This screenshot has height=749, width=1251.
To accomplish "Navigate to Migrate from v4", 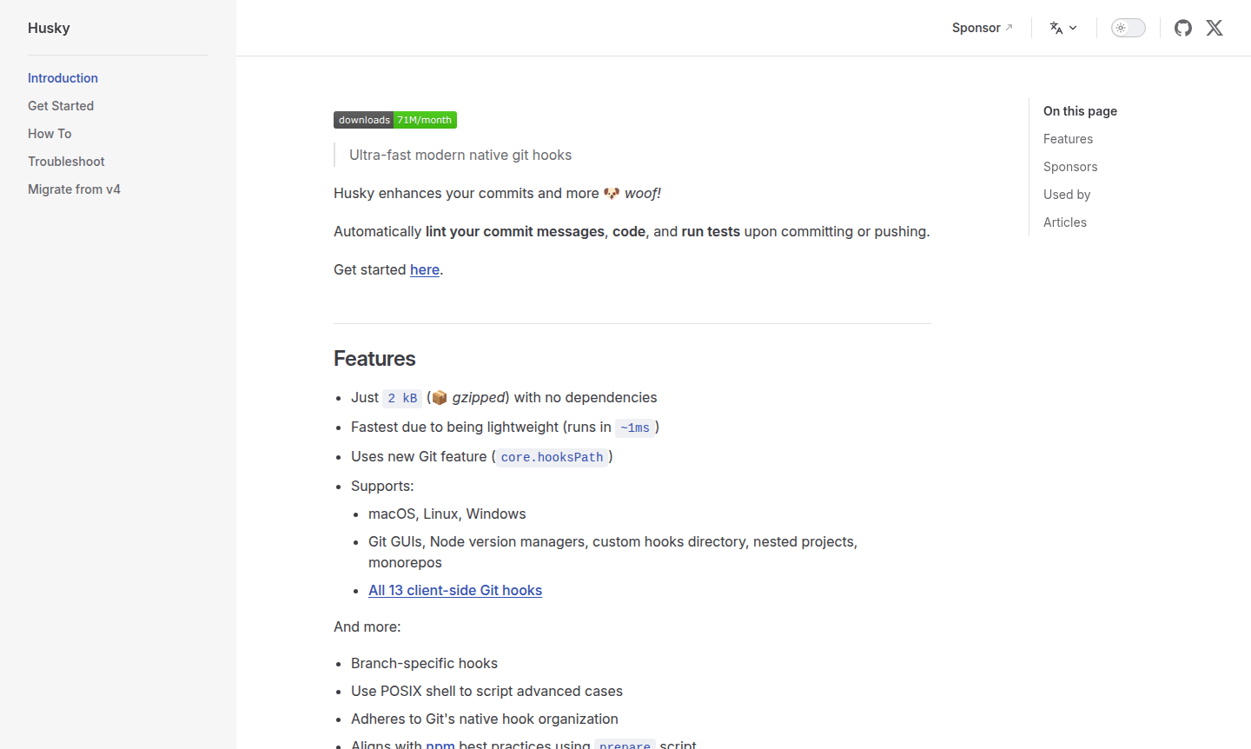I will pyautogui.click(x=74, y=189).
